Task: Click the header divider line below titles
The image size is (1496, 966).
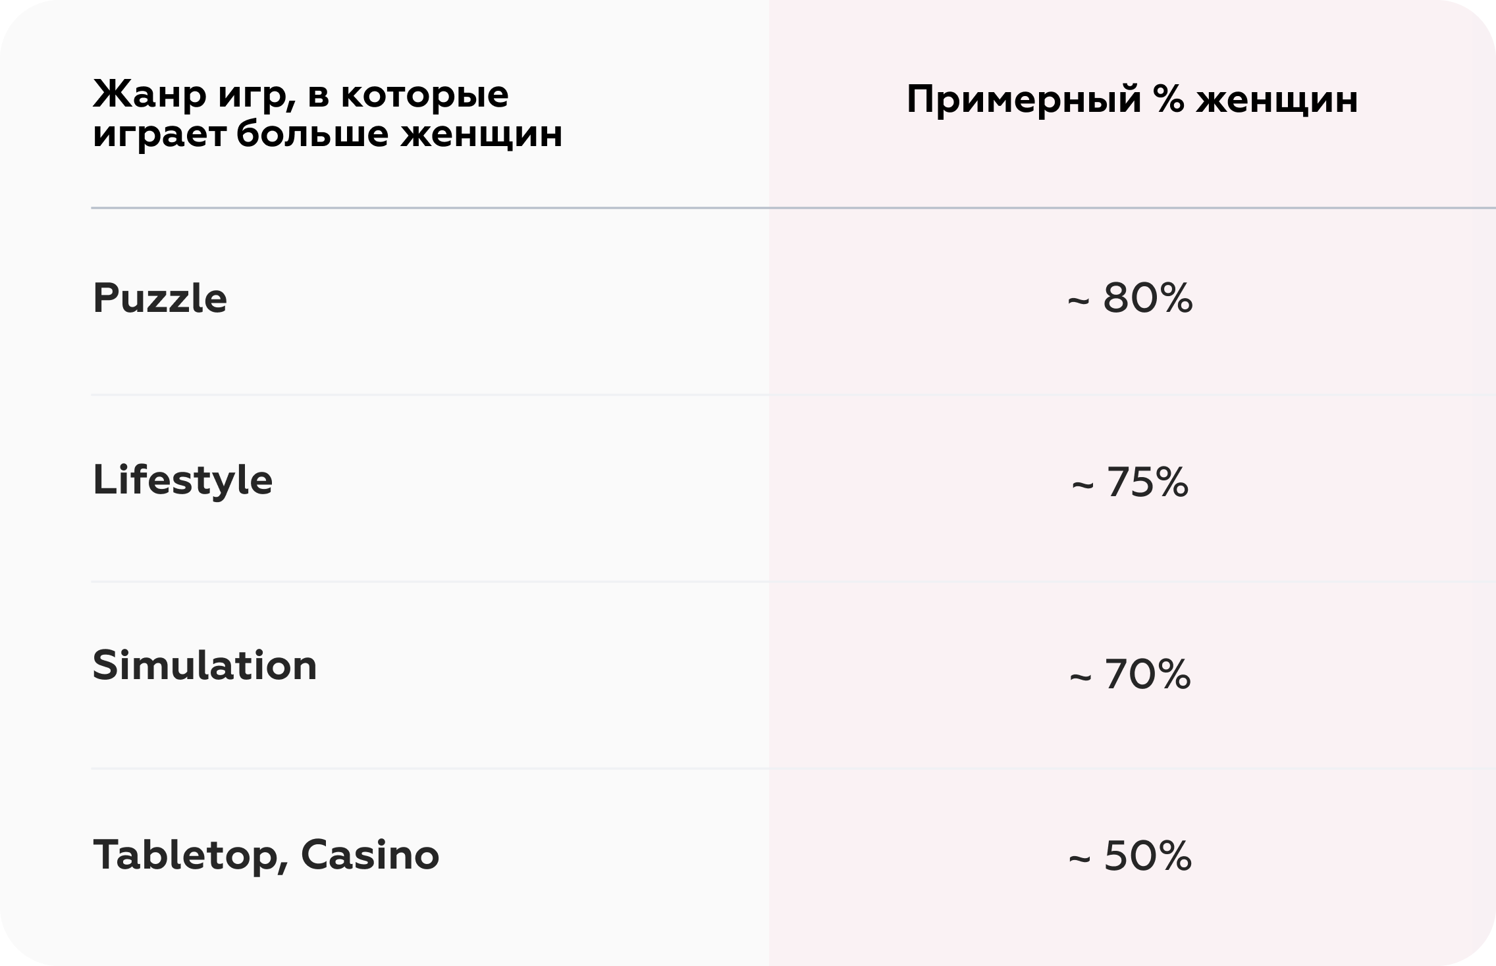Action: pos(793,208)
